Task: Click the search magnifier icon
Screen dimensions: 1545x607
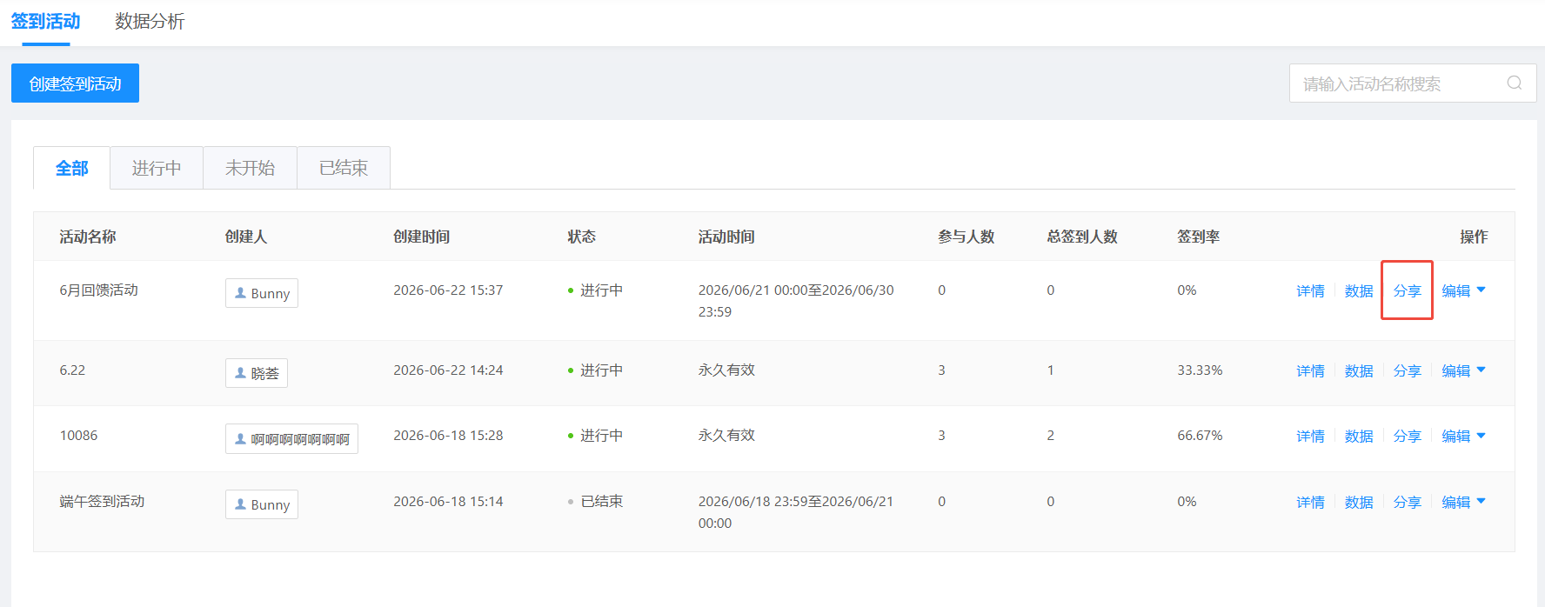Action: 1514,83
